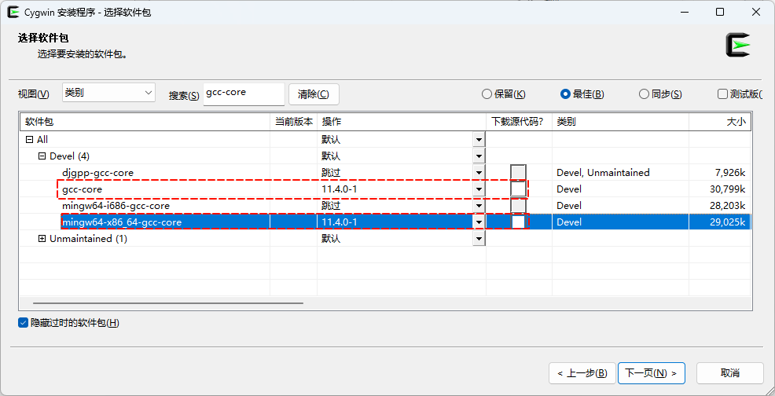Maximize the Cygwin installer window
Image resolution: width=775 pixels, height=396 pixels.
(x=720, y=13)
